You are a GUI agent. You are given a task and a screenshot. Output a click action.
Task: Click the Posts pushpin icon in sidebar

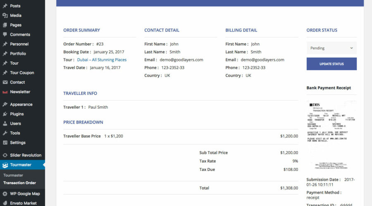point(5,6)
